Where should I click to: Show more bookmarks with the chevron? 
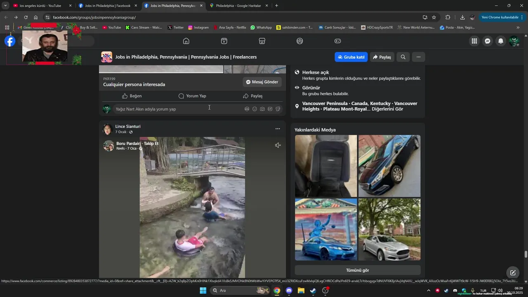pos(518,28)
